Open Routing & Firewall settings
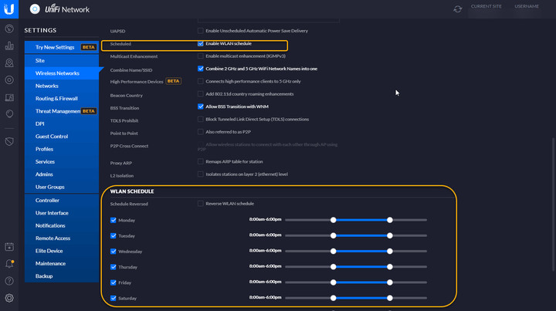The image size is (556, 311). tap(62, 99)
